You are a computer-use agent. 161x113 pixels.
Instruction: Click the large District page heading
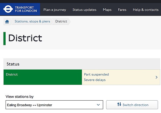(25, 38)
